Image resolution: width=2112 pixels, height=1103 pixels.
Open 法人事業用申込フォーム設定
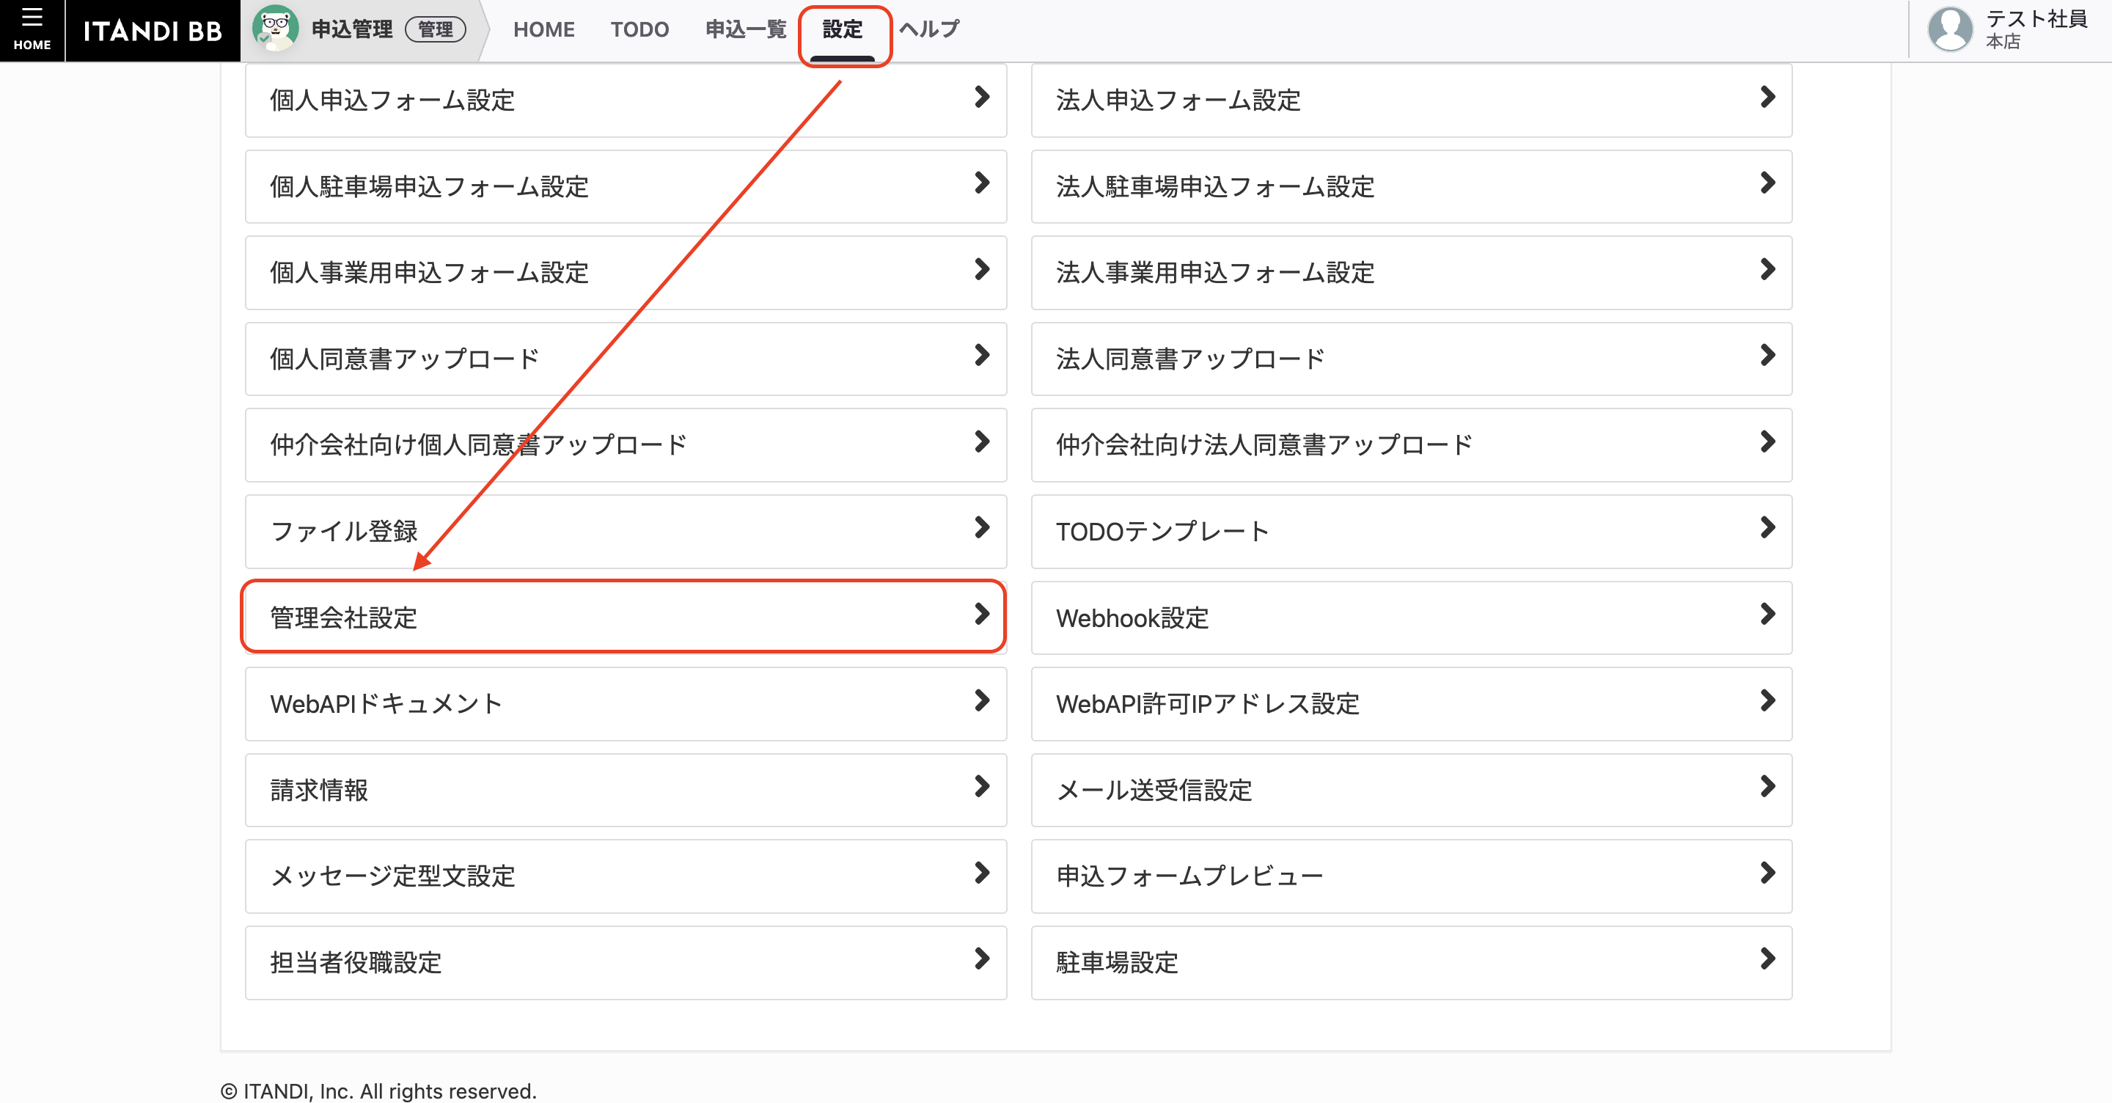[1411, 272]
